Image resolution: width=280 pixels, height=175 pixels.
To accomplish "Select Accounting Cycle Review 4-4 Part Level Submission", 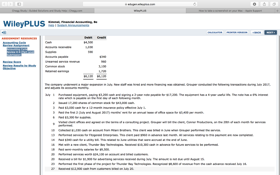I will click(20, 52).
